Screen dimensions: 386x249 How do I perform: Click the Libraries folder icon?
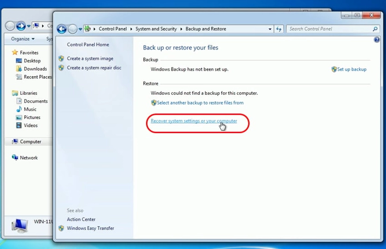(x=15, y=93)
